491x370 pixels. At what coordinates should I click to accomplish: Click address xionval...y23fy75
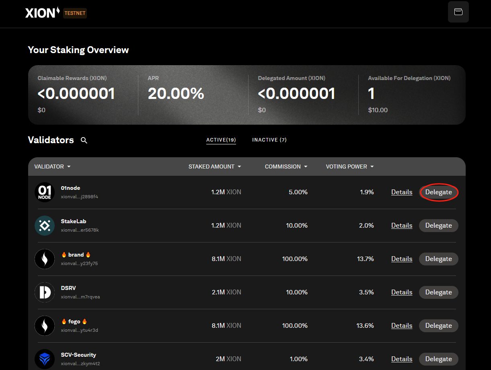pos(79,264)
